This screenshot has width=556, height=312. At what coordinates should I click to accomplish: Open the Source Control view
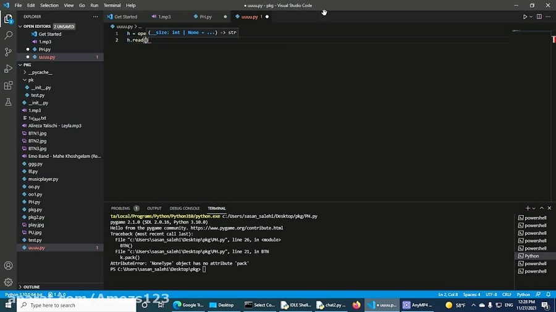(8, 52)
